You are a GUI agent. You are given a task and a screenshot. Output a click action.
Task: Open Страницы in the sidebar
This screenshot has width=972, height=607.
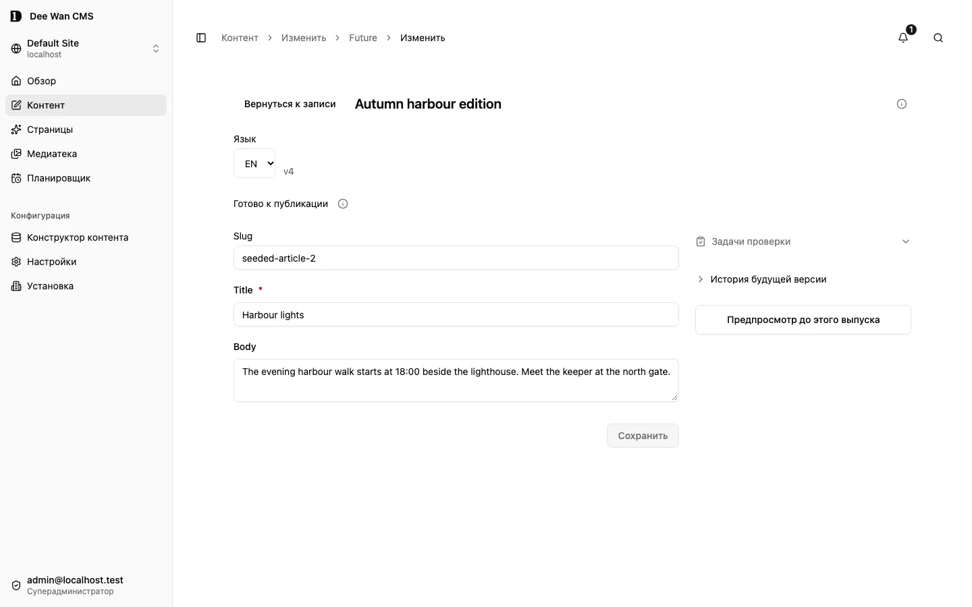pos(86,129)
